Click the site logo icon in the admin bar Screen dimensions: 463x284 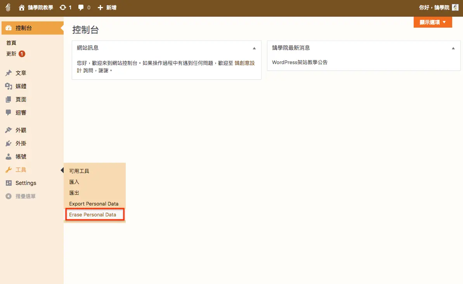point(8,8)
